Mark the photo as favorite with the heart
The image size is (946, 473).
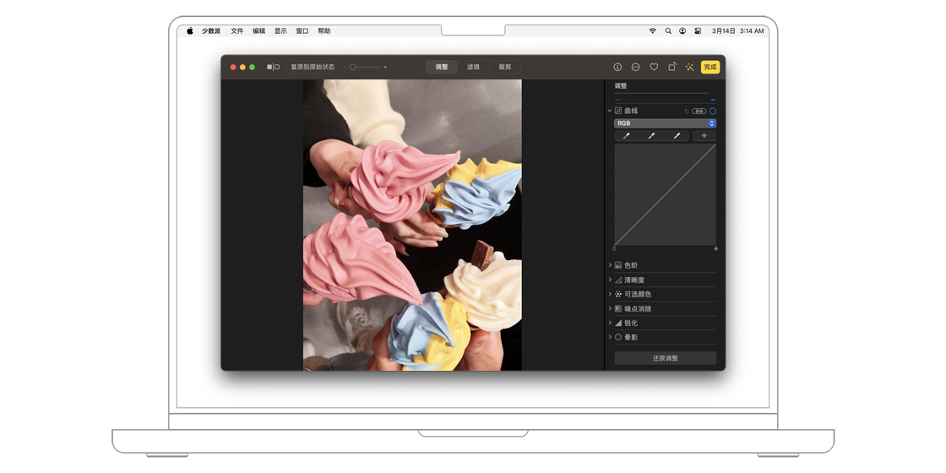click(654, 67)
